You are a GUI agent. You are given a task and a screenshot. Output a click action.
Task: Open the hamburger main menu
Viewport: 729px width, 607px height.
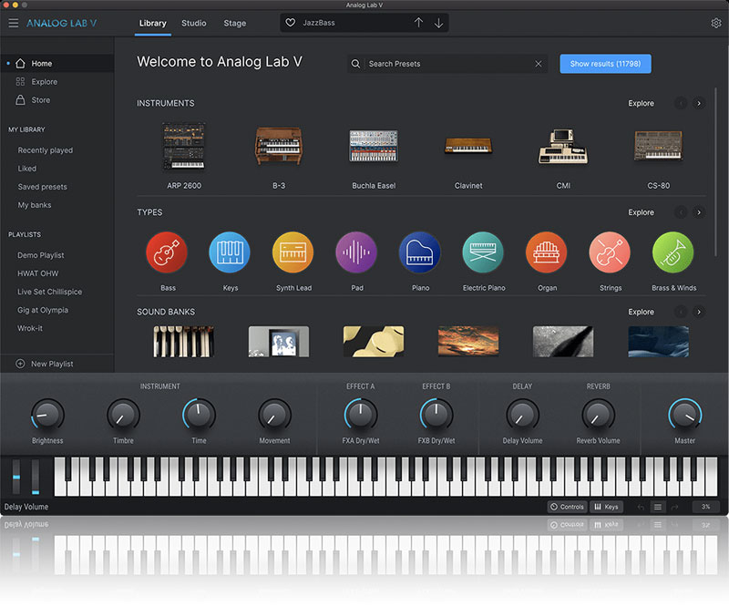tap(13, 23)
